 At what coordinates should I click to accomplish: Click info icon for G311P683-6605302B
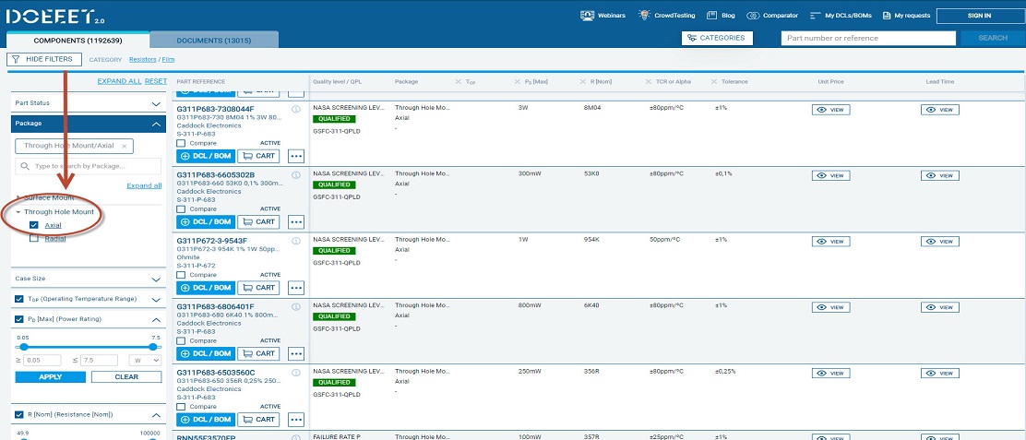click(x=296, y=175)
